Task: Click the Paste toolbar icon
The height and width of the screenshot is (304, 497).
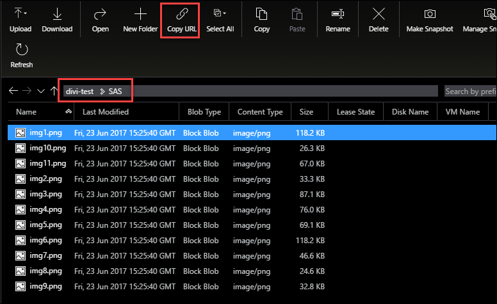Action: (297, 13)
